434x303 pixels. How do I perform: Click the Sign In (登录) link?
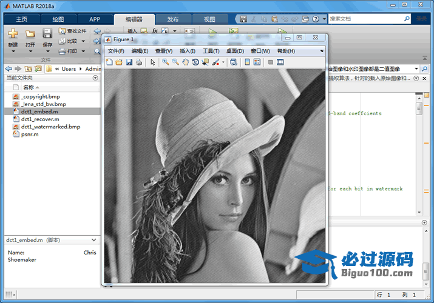click(x=421, y=19)
